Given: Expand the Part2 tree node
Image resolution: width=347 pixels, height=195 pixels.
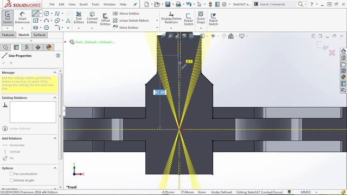Looking at the screenshot, I should 65,42.
